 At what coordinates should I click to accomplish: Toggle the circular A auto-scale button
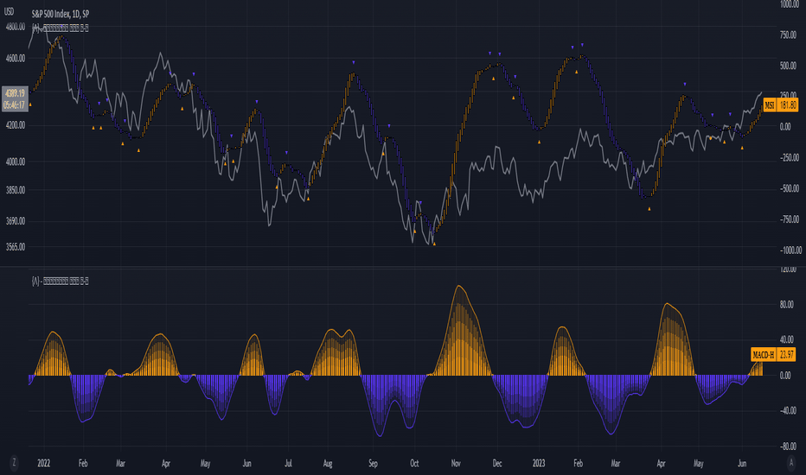(x=791, y=463)
